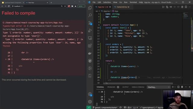Click the generic-components/starter branch in status bar
Viewport: 193px width, 109px height.
(105, 107)
